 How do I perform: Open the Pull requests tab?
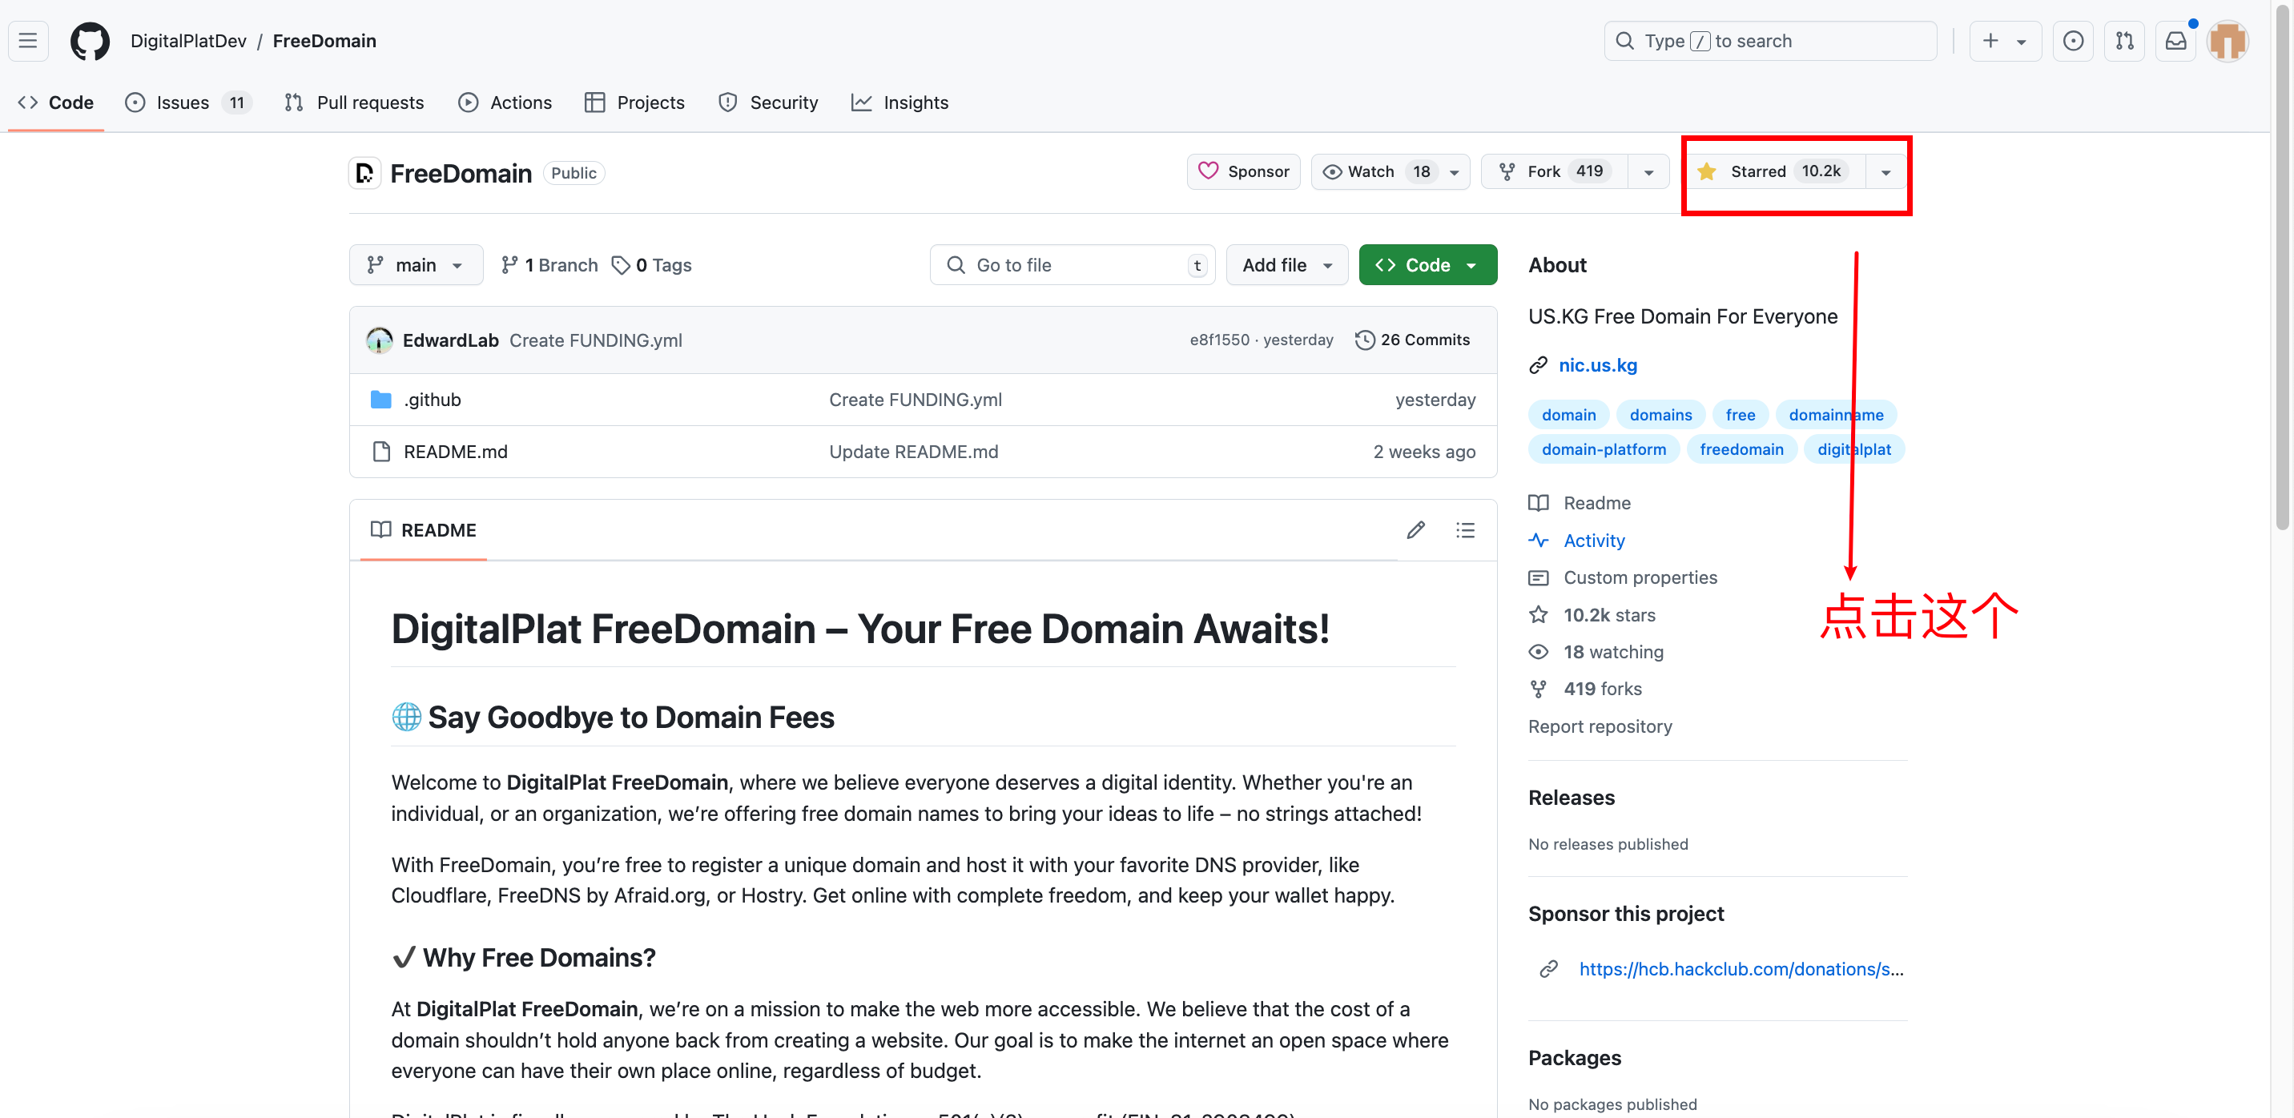[x=353, y=103]
